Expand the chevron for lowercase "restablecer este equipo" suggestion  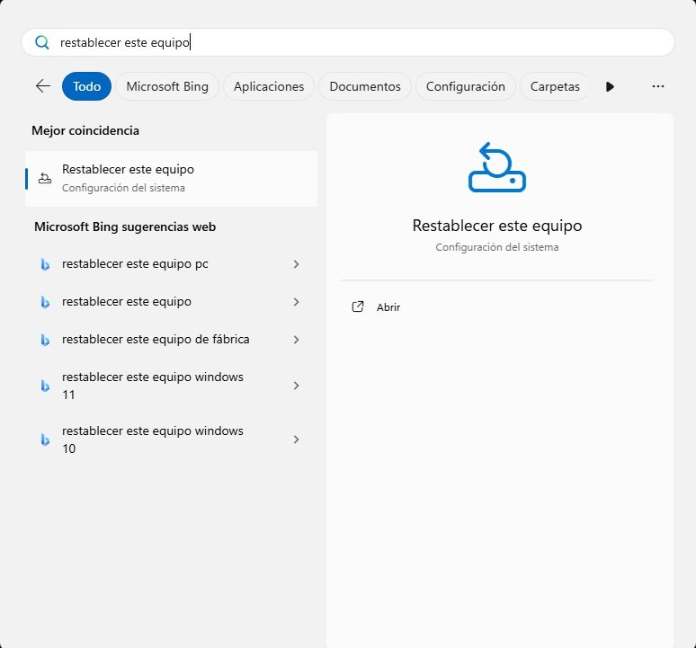click(x=296, y=302)
